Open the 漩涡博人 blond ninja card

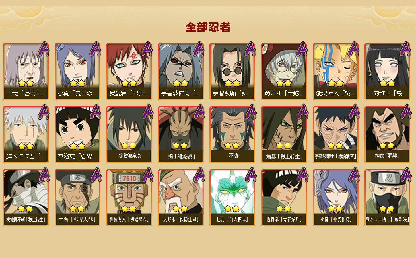coord(336,72)
